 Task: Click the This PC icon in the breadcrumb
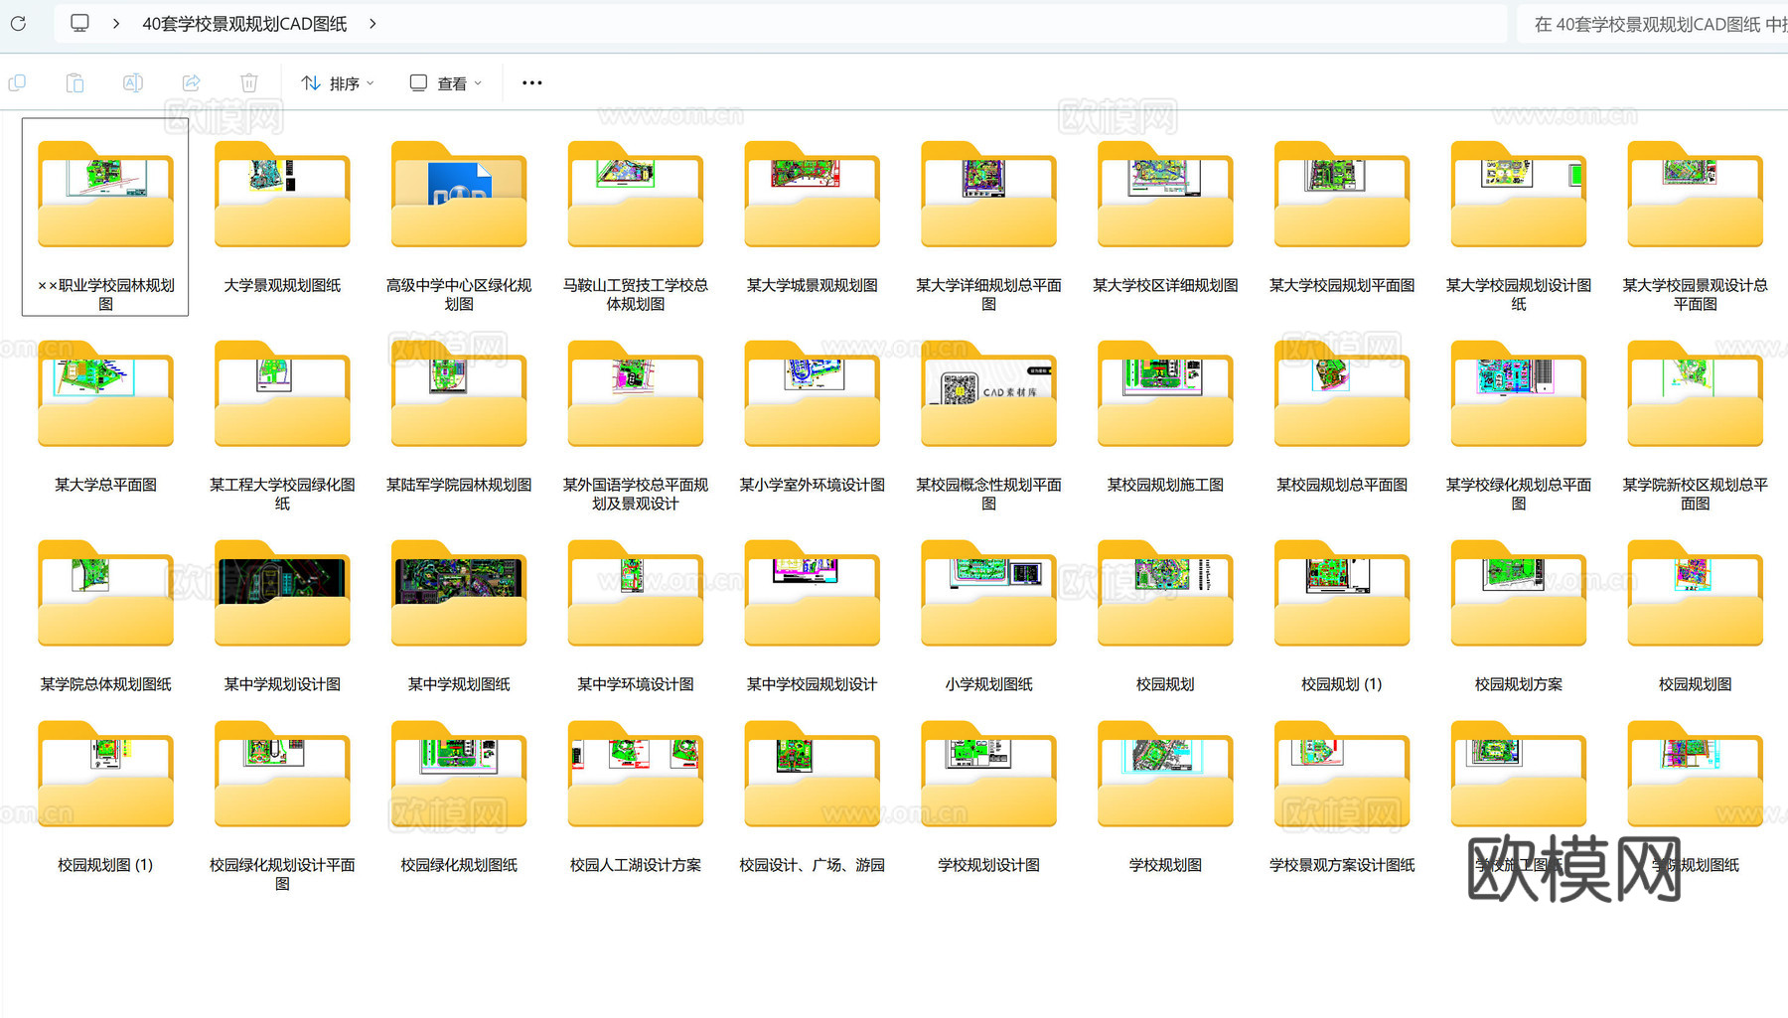click(78, 22)
